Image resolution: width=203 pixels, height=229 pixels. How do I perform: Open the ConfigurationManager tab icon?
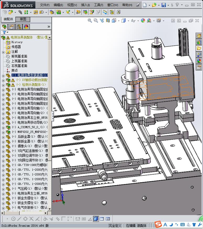[x=19, y=27]
